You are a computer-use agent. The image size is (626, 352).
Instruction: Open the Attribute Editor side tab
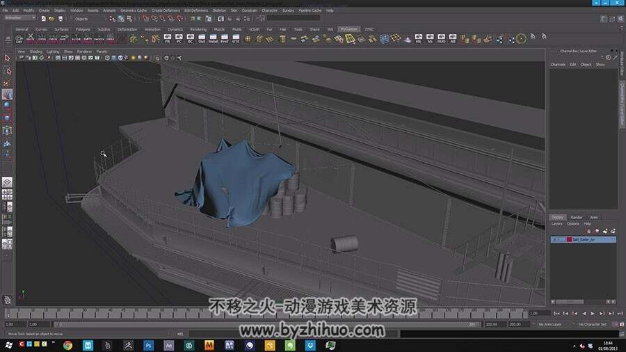tap(622, 64)
